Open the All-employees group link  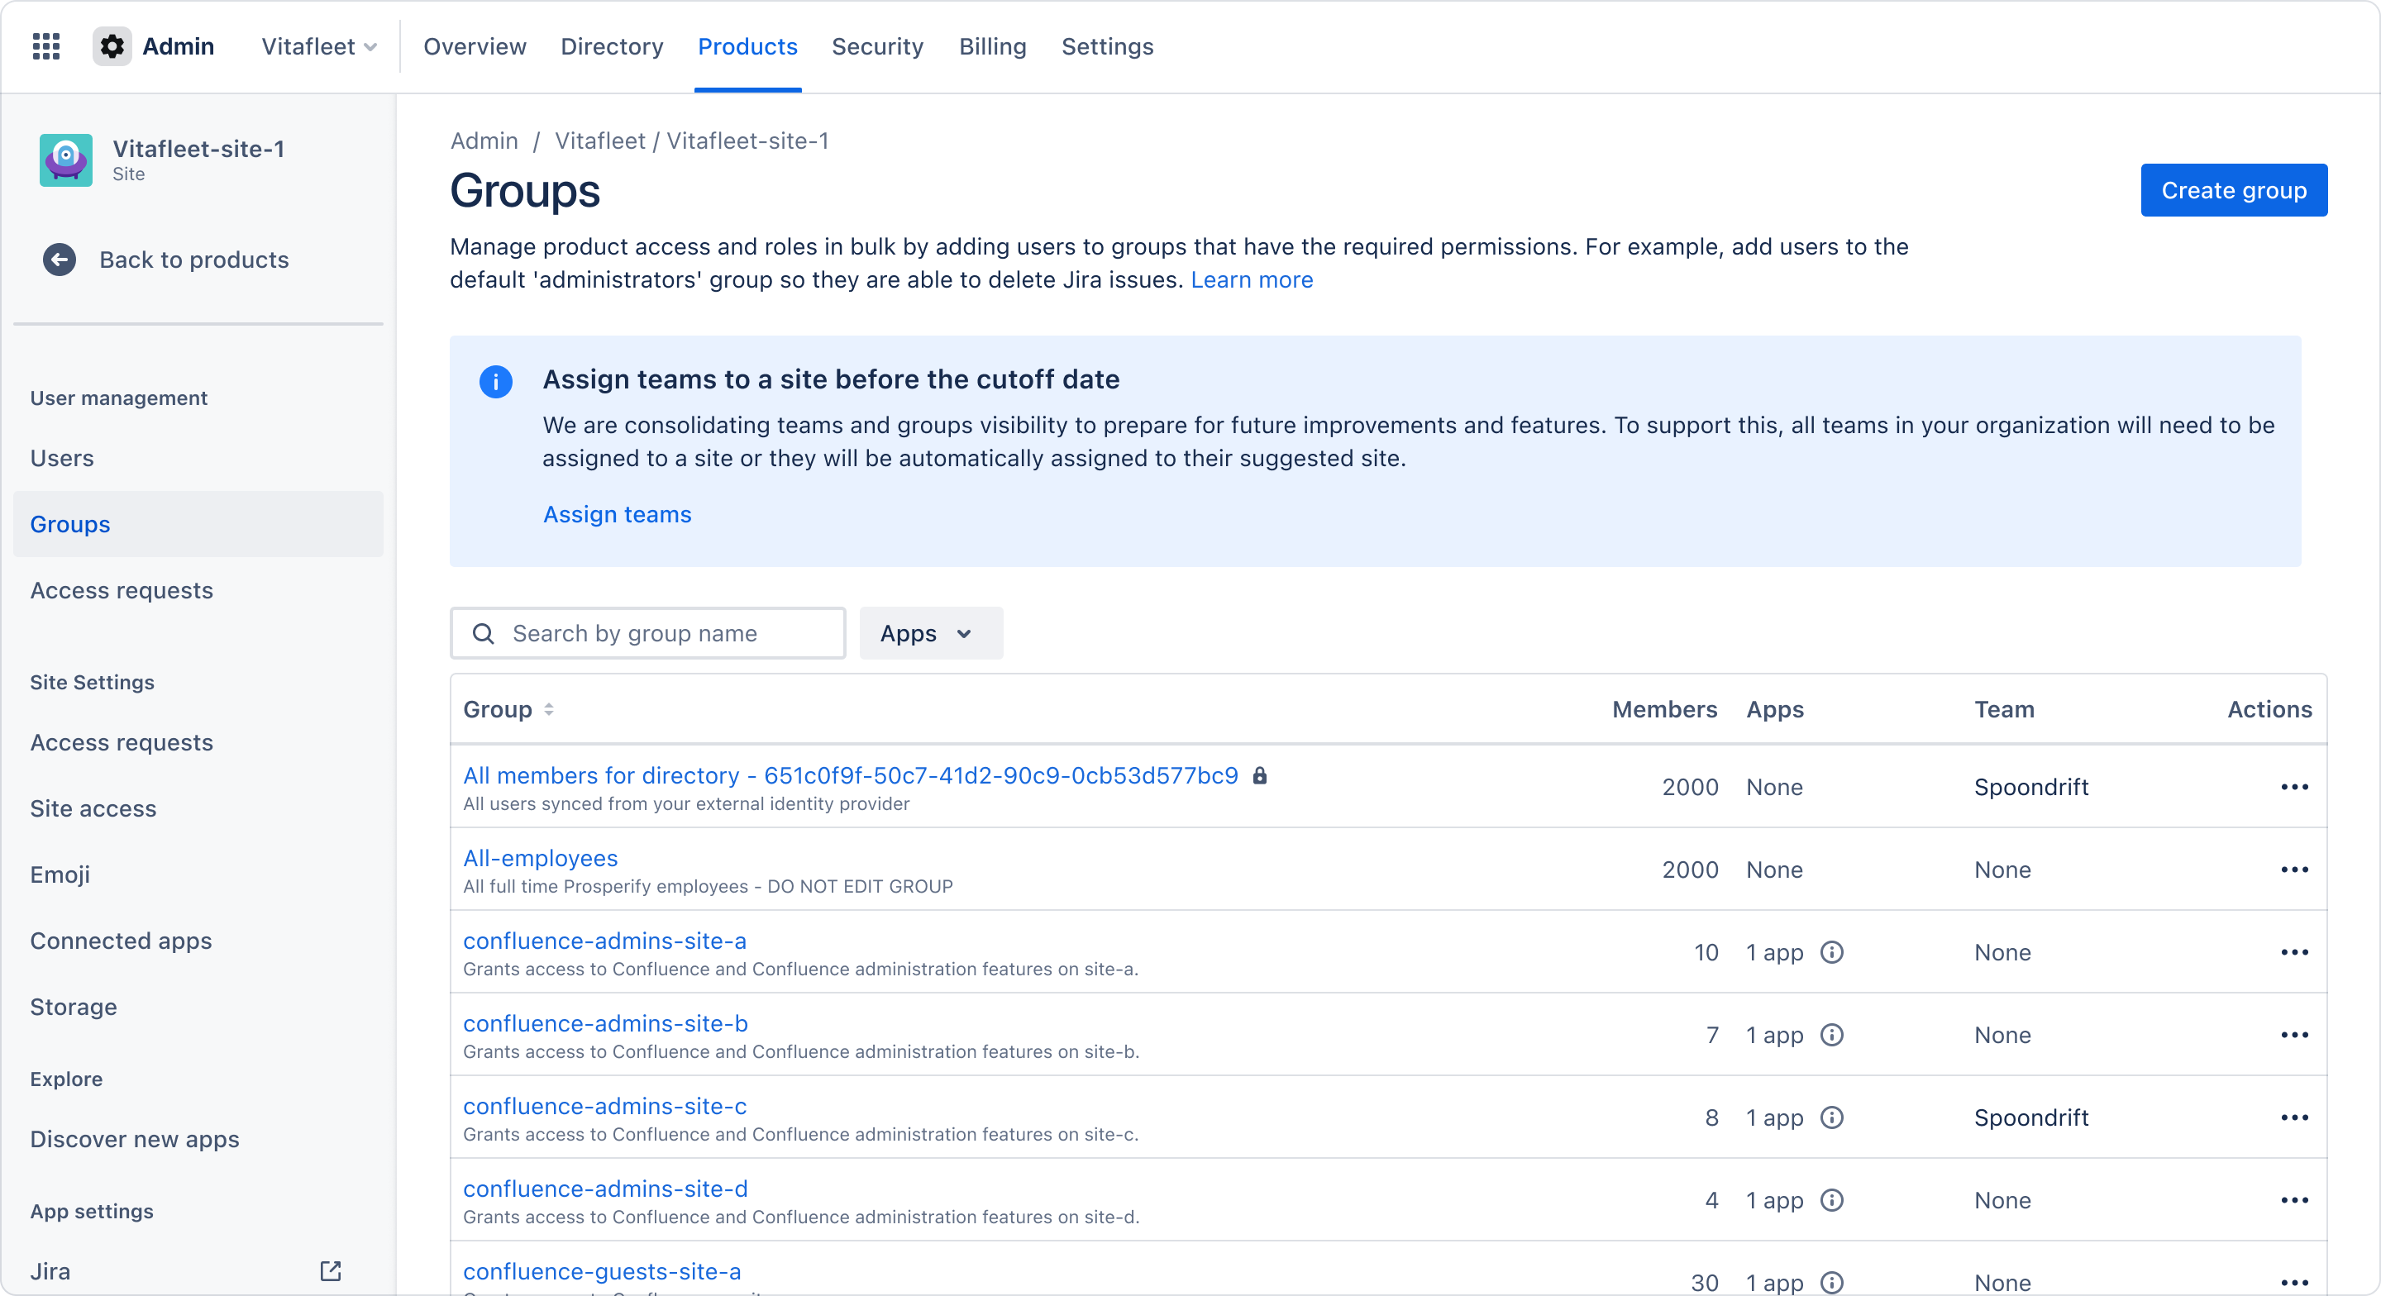coord(540,858)
